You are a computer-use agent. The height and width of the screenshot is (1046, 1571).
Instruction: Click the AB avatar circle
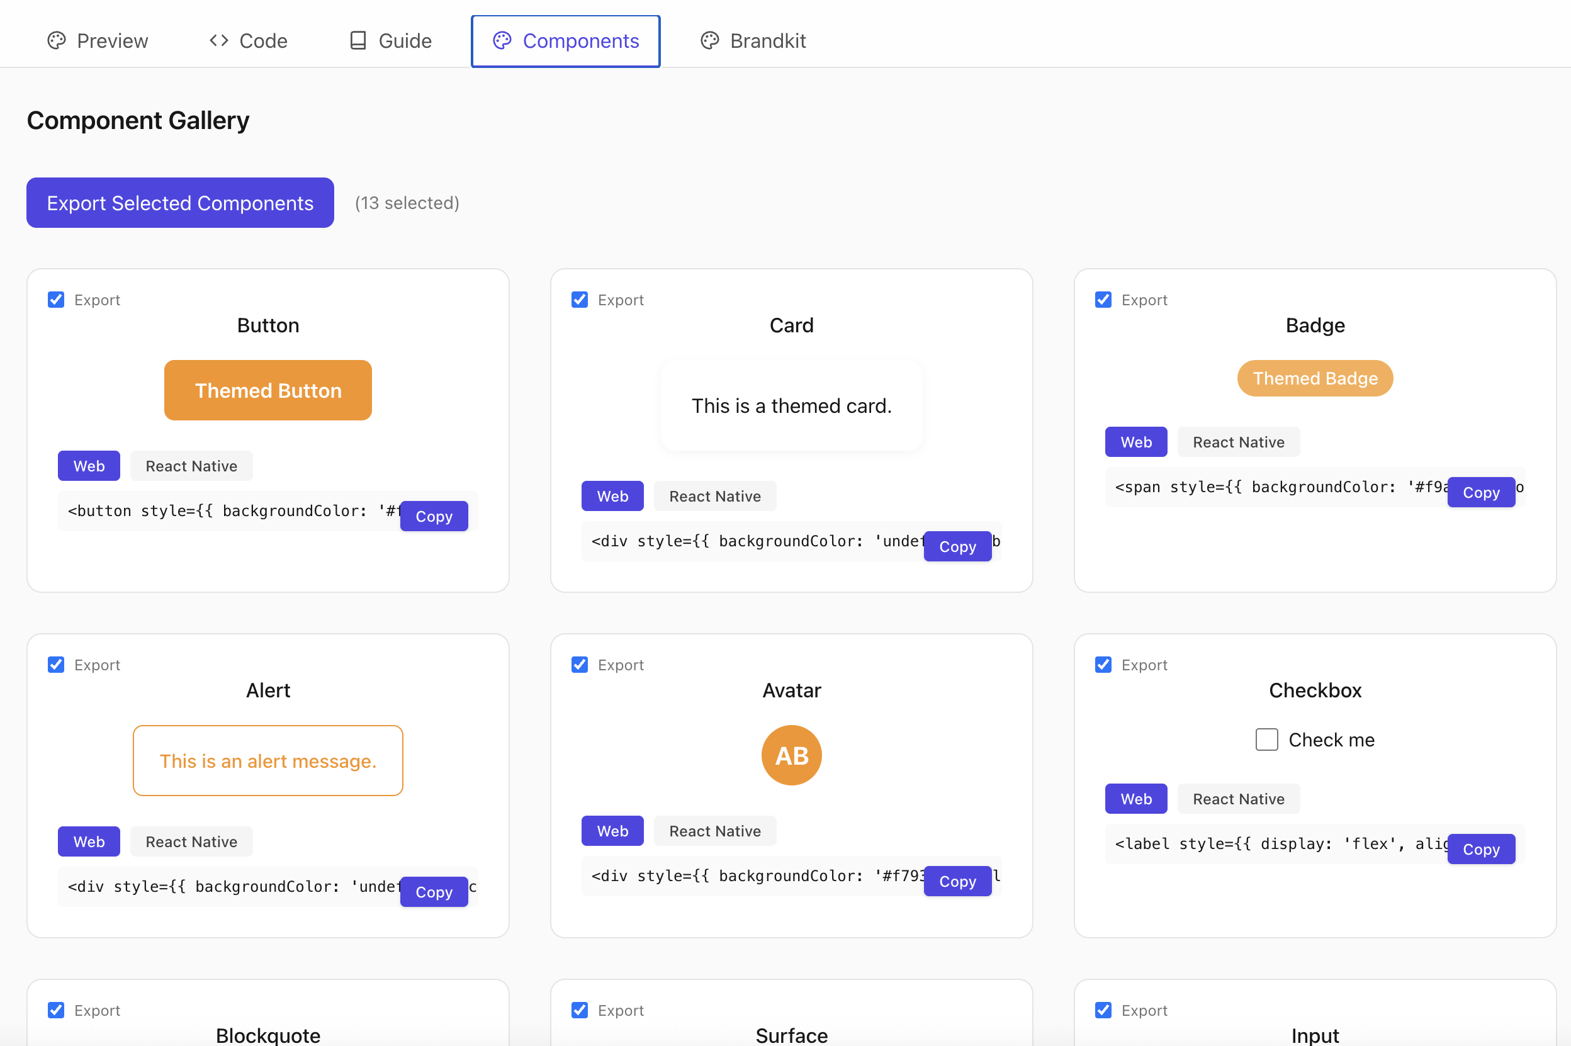pyautogui.click(x=791, y=755)
